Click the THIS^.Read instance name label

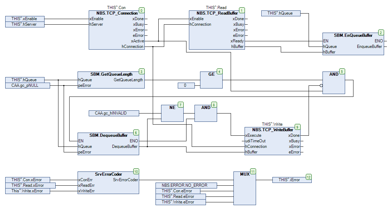click(x=217, y=7)
